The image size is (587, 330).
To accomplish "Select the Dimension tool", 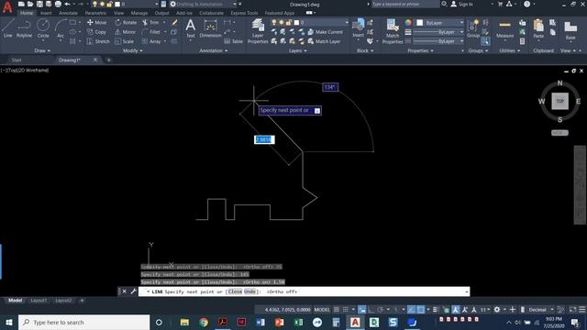I will pos(210,28).
